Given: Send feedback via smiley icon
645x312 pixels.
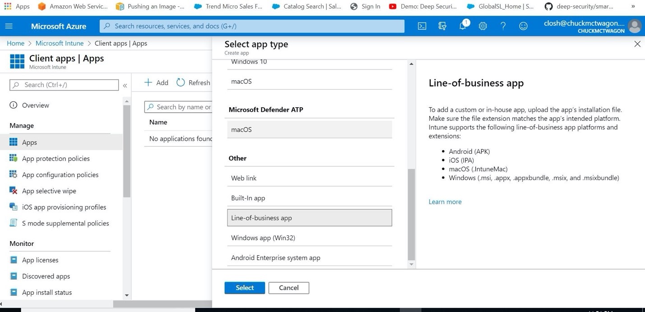Looking at the screenshot, I should pyautogui.click(x=523, y=26).
